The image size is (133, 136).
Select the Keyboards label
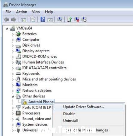point(31,74)
